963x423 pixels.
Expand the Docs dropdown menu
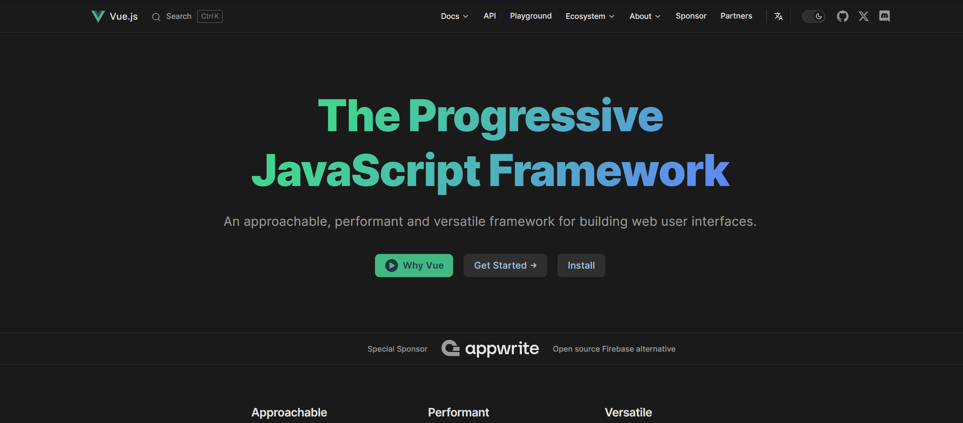pos(454,16)
